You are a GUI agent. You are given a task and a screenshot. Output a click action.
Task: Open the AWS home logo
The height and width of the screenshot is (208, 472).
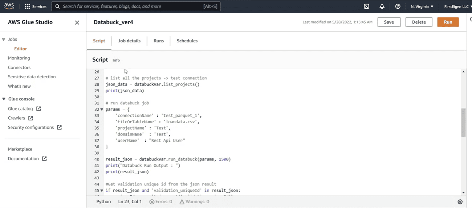9,6
